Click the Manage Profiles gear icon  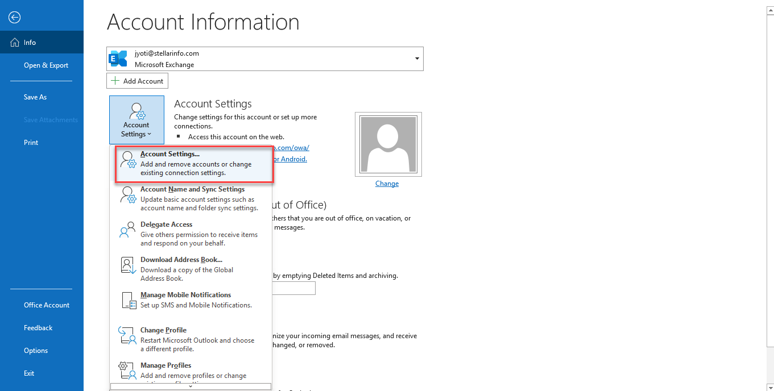tap(126, 371)
